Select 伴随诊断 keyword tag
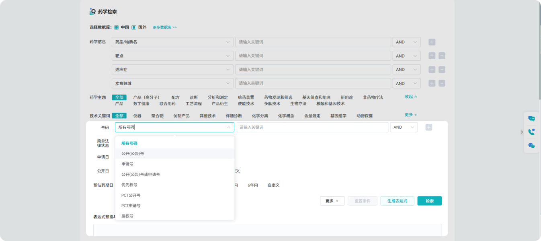 234,116
